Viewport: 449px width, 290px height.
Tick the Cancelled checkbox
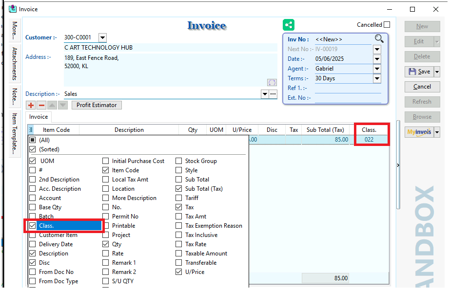point(387,25)
